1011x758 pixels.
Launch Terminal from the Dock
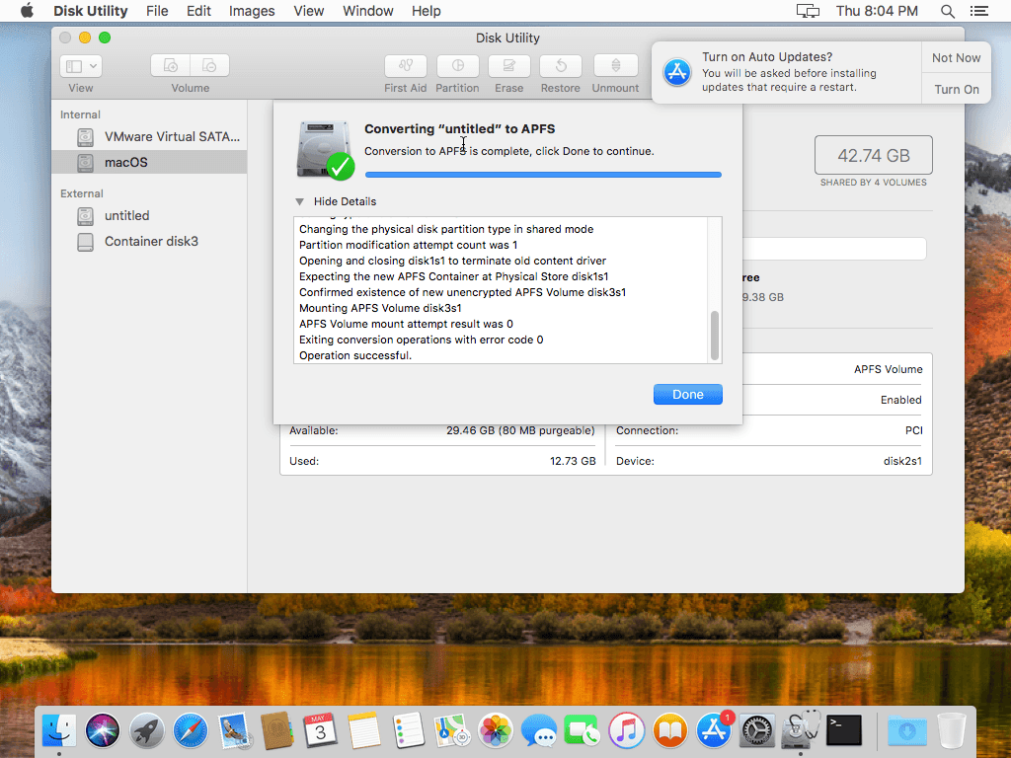point(843,730)
